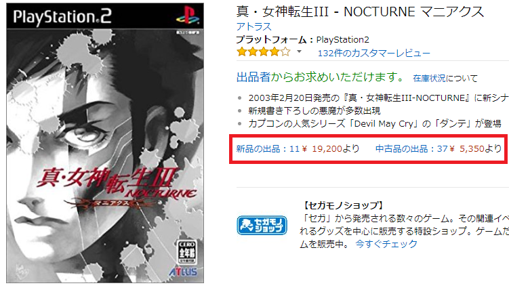Click the CERO rating badge on cover
Screen dimensions: 509x292
(x=187, y=253)
